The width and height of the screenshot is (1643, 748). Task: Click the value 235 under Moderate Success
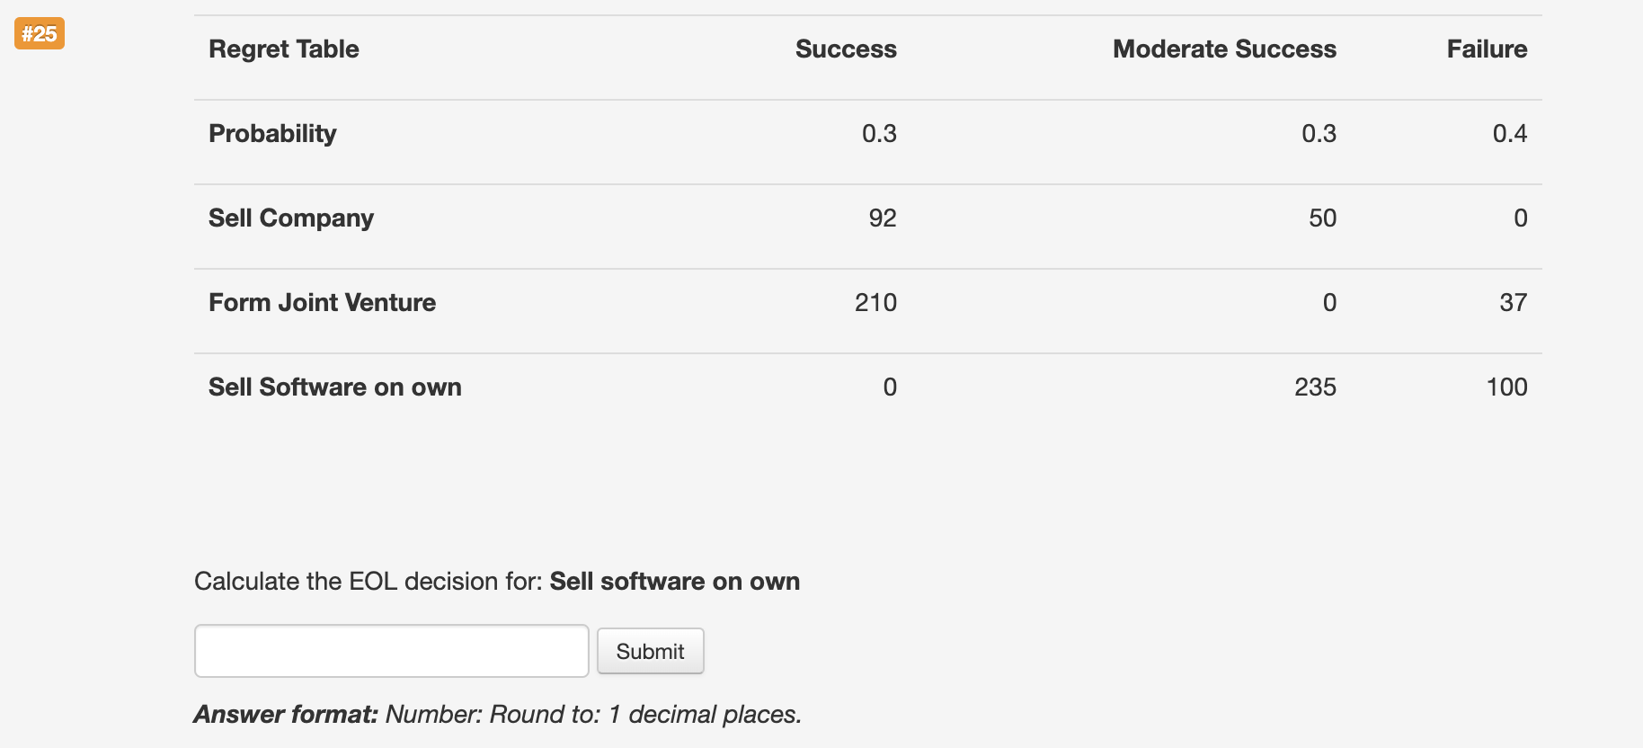1317,387
